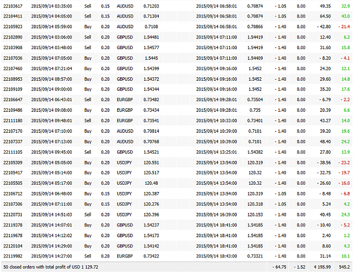Click close price 0.73401
Screen dimensions: 354x275
point(255,121)
